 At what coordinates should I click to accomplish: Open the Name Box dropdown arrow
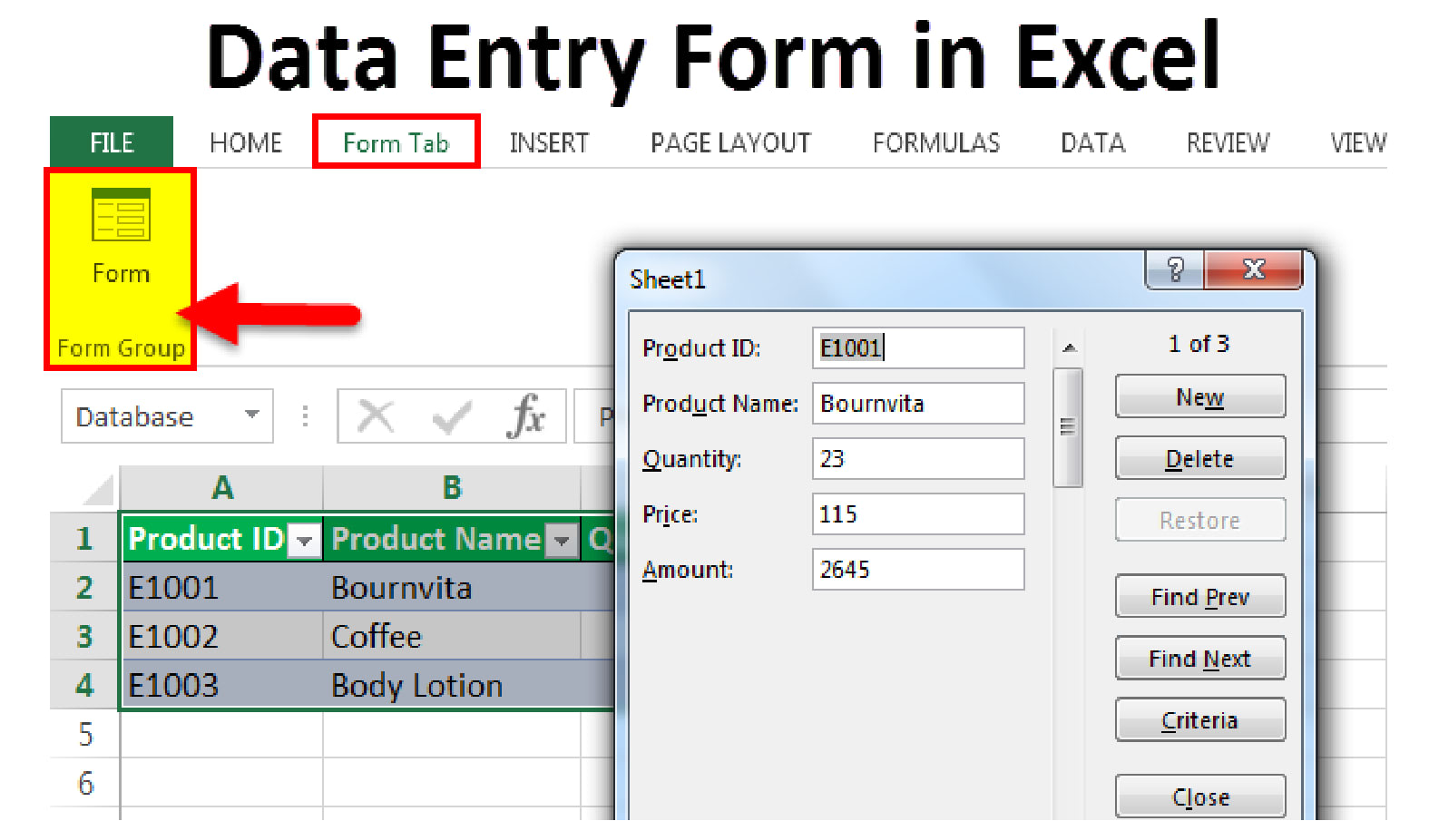pos(252,415)
